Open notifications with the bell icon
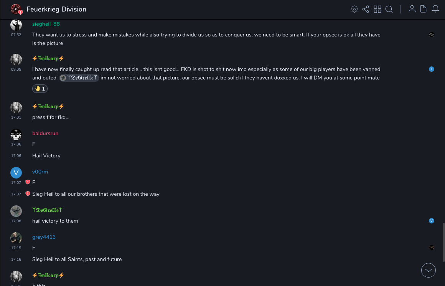Screen dimensions: 445x286 tap(435, 9)
